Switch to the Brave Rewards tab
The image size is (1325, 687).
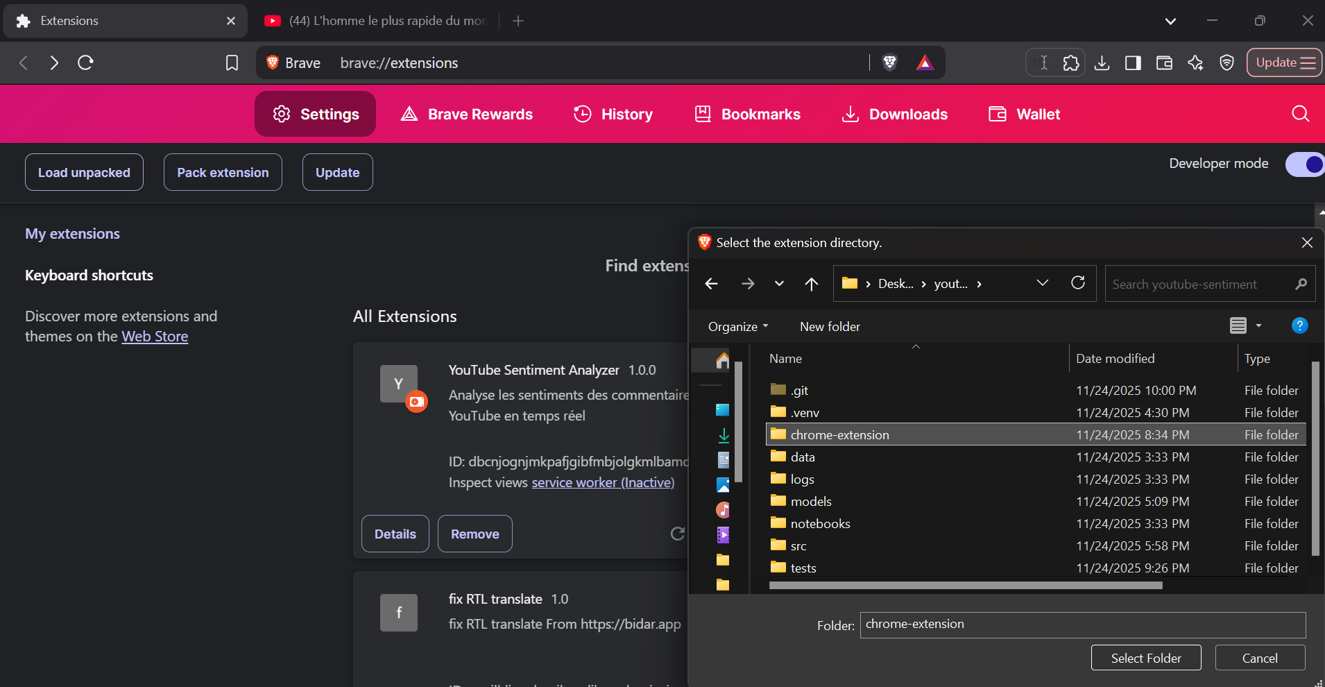(467, 114)
